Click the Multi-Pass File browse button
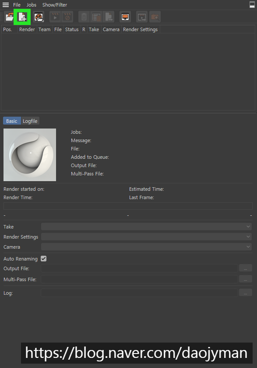Viewport: 257px width, 368px height. coord(245,279)
